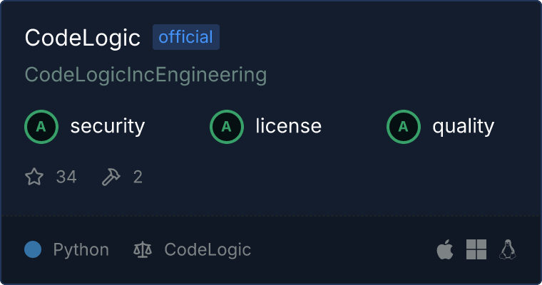Click the star icon
The height and width of the screenshot is (285, 542).
[x=34, y=177]
